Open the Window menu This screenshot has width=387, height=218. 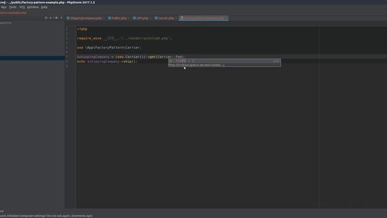coord(33,7)
